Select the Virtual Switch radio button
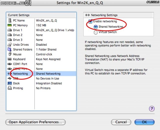The width and height of the screenshot is (160, 130). click(95, 32)
